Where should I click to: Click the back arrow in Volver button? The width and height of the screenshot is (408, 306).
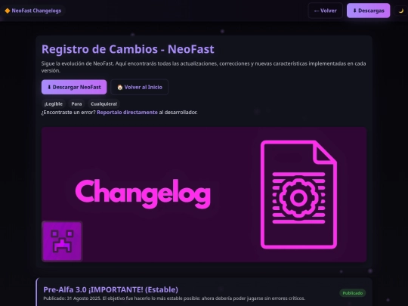point(317,11)
